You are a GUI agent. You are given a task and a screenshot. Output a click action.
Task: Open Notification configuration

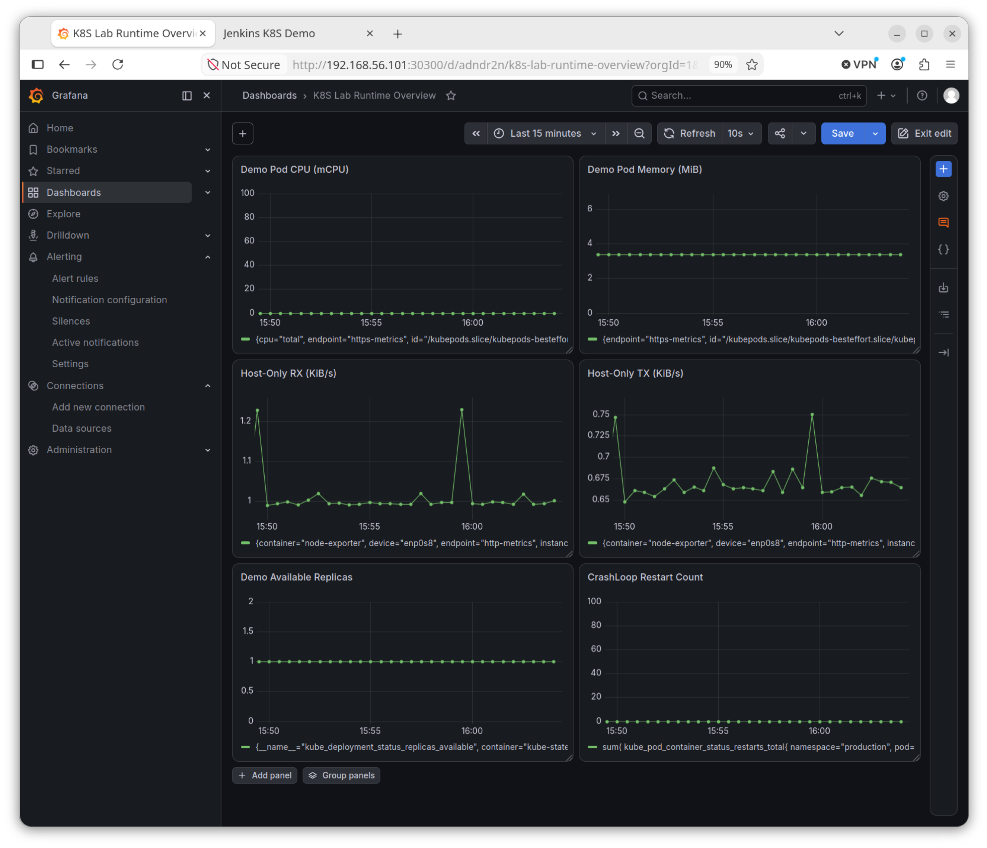click(110, 300)
